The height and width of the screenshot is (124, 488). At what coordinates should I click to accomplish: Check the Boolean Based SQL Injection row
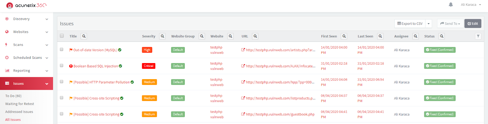pyautogui.click(x=62, y=65)
